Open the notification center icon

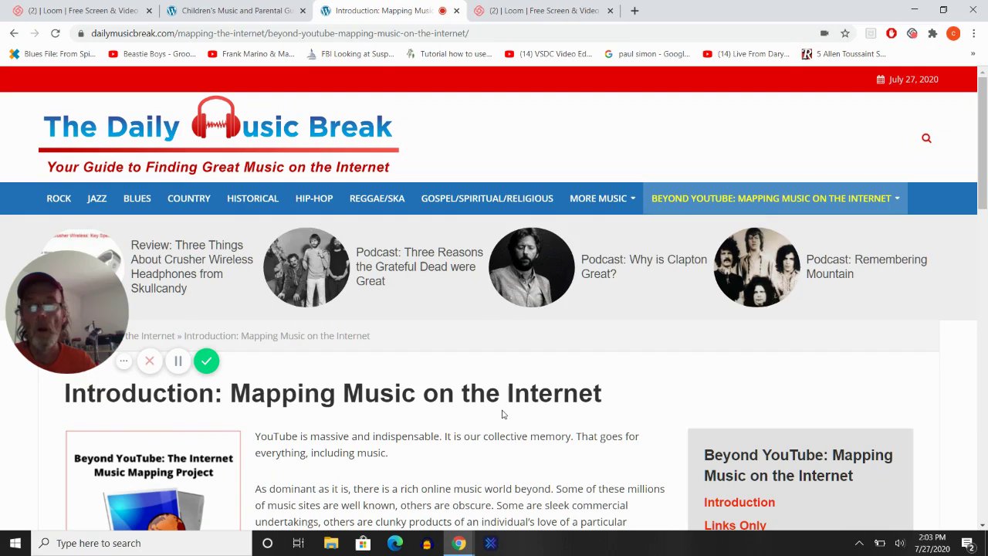click(968, 543)
